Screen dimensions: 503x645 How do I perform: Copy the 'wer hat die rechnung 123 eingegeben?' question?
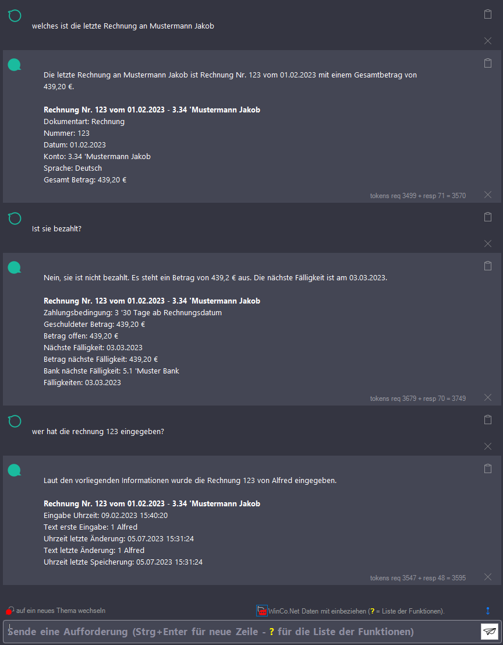488,420
